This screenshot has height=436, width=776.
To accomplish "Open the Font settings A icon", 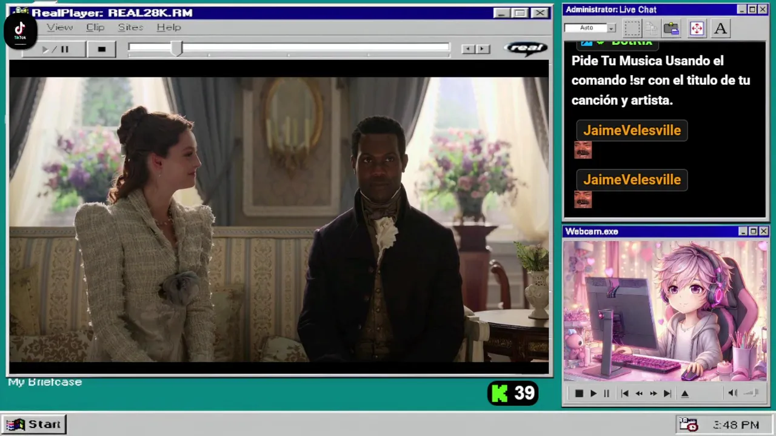I will pos(720,28).
